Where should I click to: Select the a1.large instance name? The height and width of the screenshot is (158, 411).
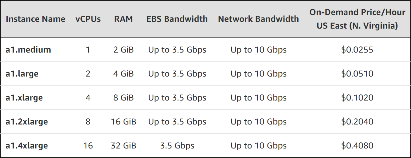(x=22, y=74)
